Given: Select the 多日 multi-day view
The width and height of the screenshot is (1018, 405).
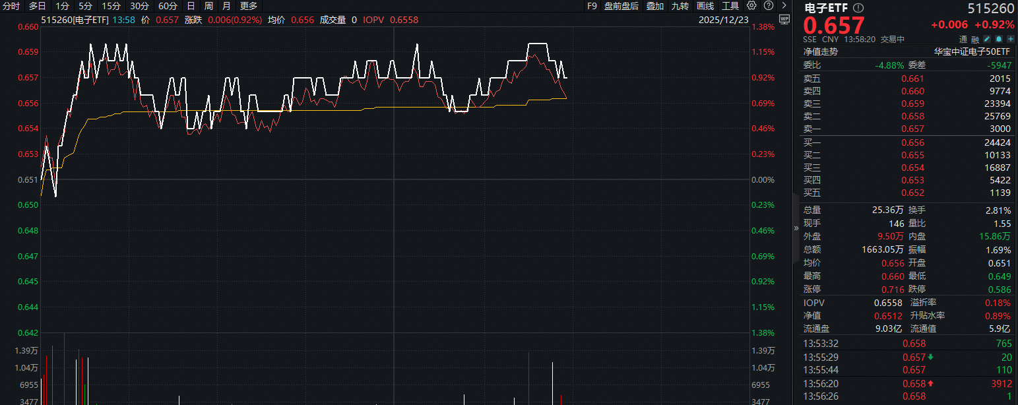Looking at the screenshot, I should pyautogui.click(x=37, y=5).
